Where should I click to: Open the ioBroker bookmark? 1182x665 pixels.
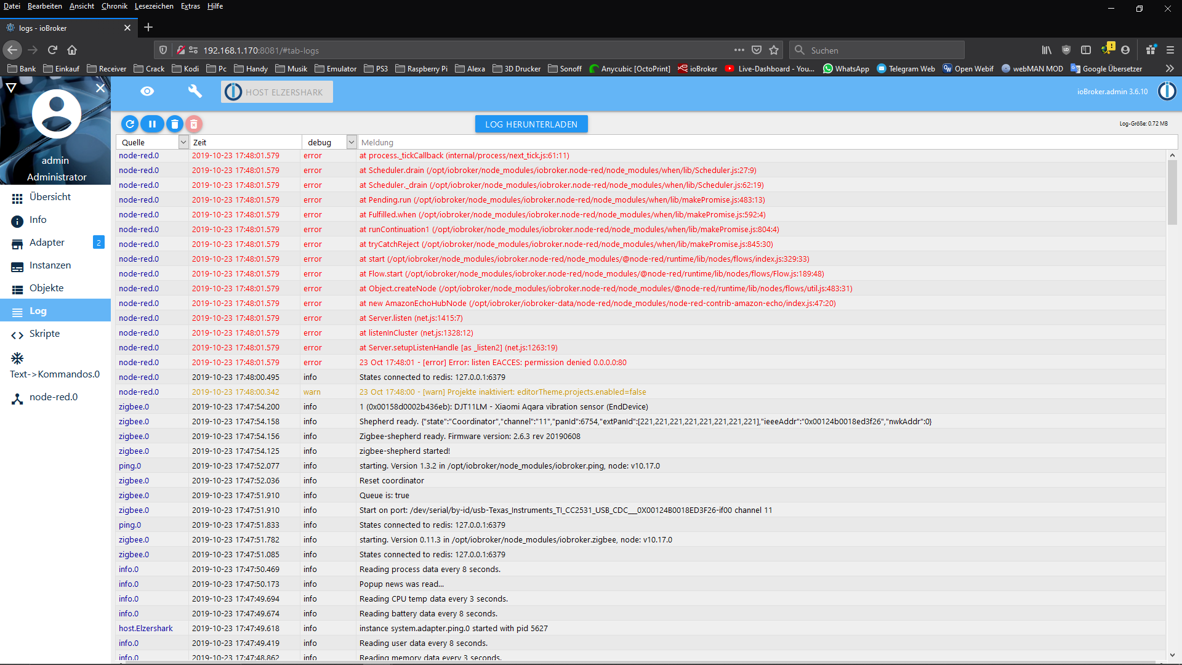click(x=698, y=68)
